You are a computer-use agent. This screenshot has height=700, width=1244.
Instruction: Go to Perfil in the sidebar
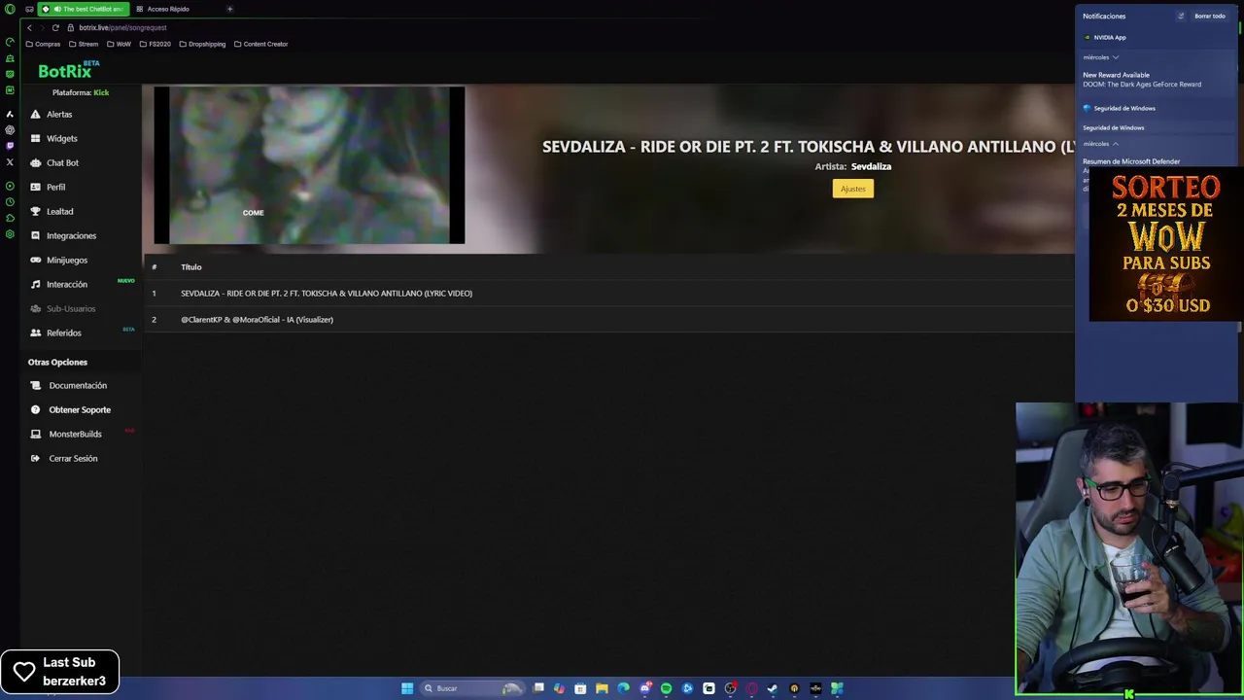coord(55,187)
